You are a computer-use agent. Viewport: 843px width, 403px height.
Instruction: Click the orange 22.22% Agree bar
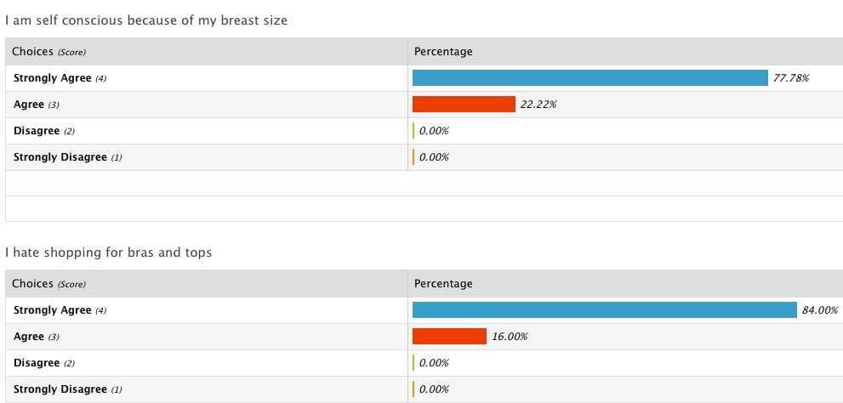click(x=464, y=105)
